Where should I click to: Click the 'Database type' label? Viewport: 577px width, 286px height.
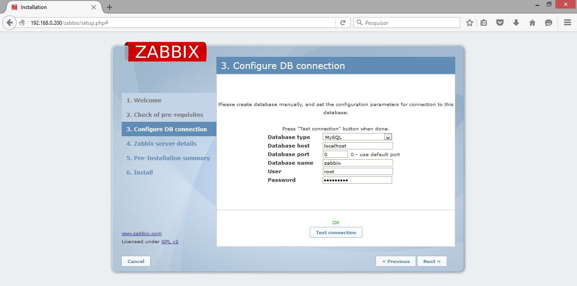pyautogui.click(x=289, y=137)
